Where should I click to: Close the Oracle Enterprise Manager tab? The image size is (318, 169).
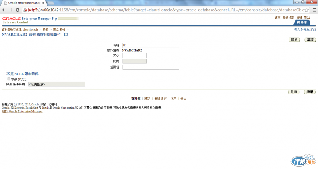[x=43, y=3]
